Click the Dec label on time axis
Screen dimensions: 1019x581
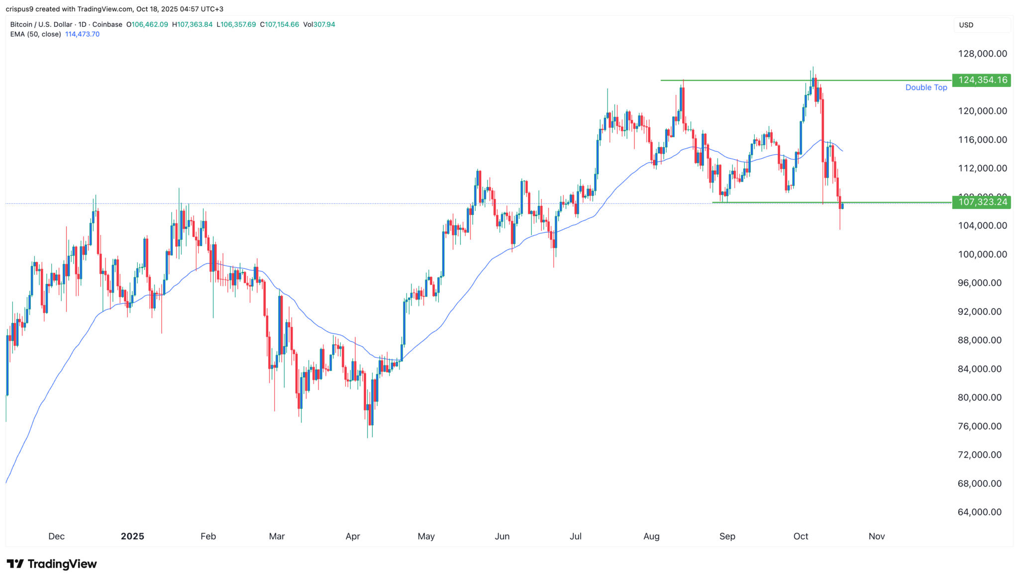coord(56,536)
